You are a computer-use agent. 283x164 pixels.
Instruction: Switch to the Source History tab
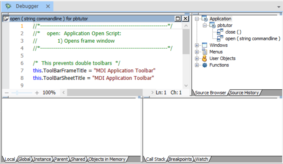(244, 93)
